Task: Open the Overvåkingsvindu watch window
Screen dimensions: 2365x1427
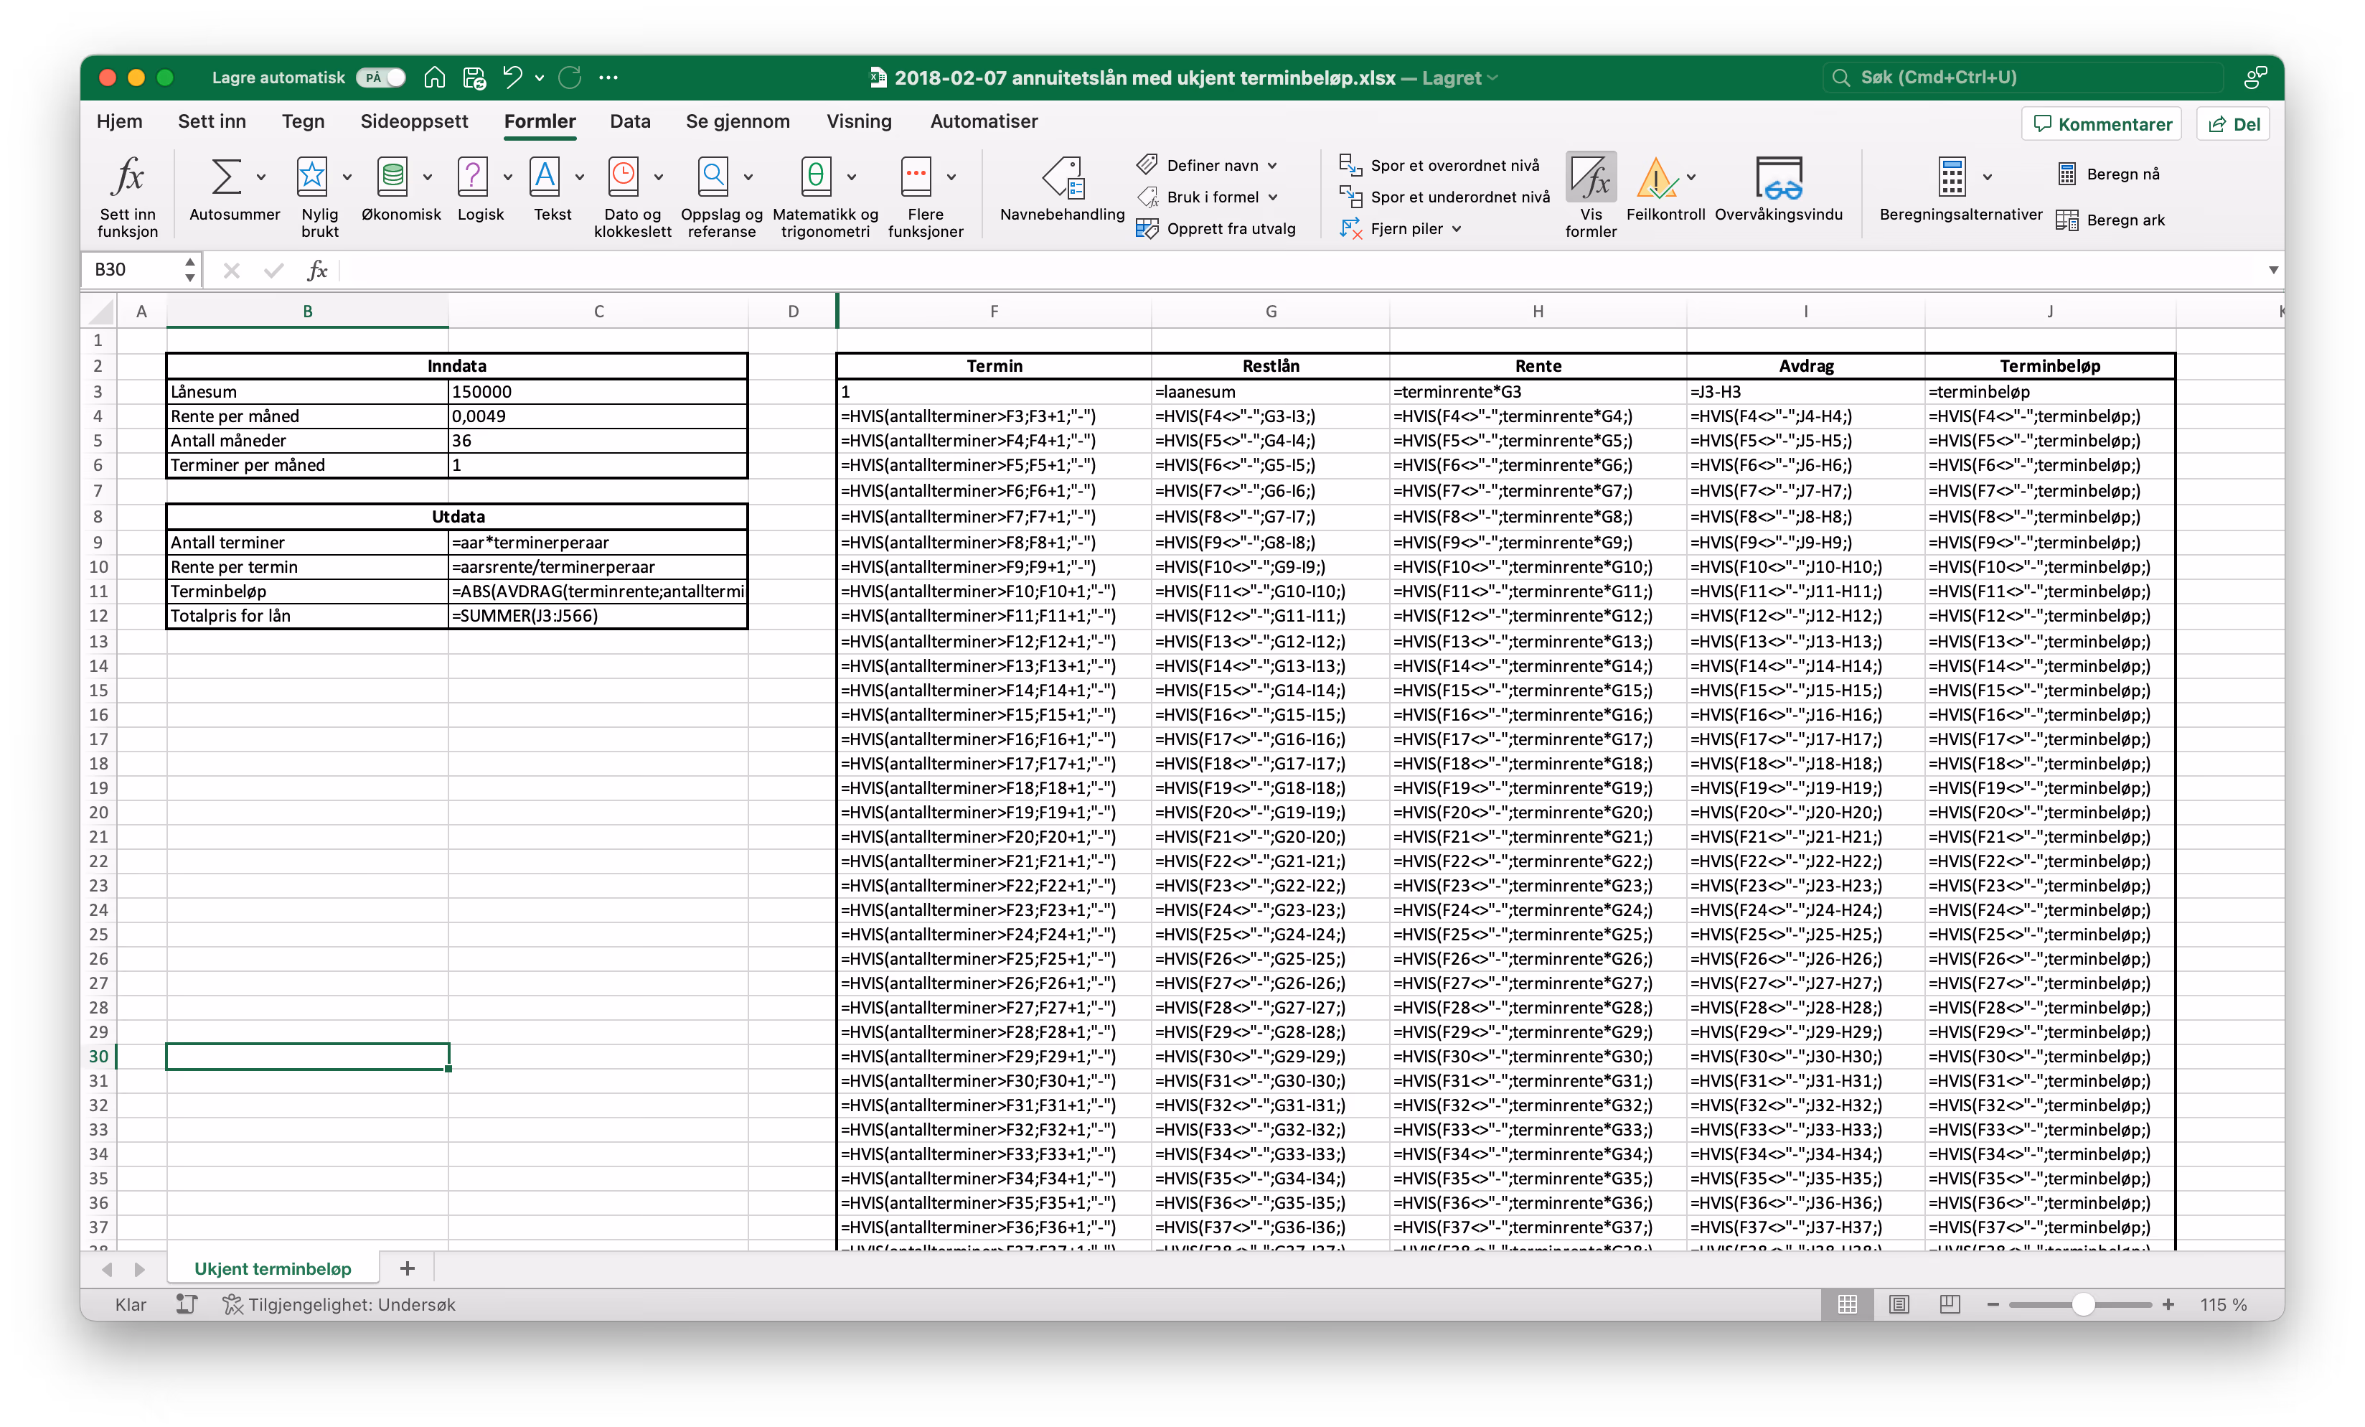Action: (x=1777, y=188)
